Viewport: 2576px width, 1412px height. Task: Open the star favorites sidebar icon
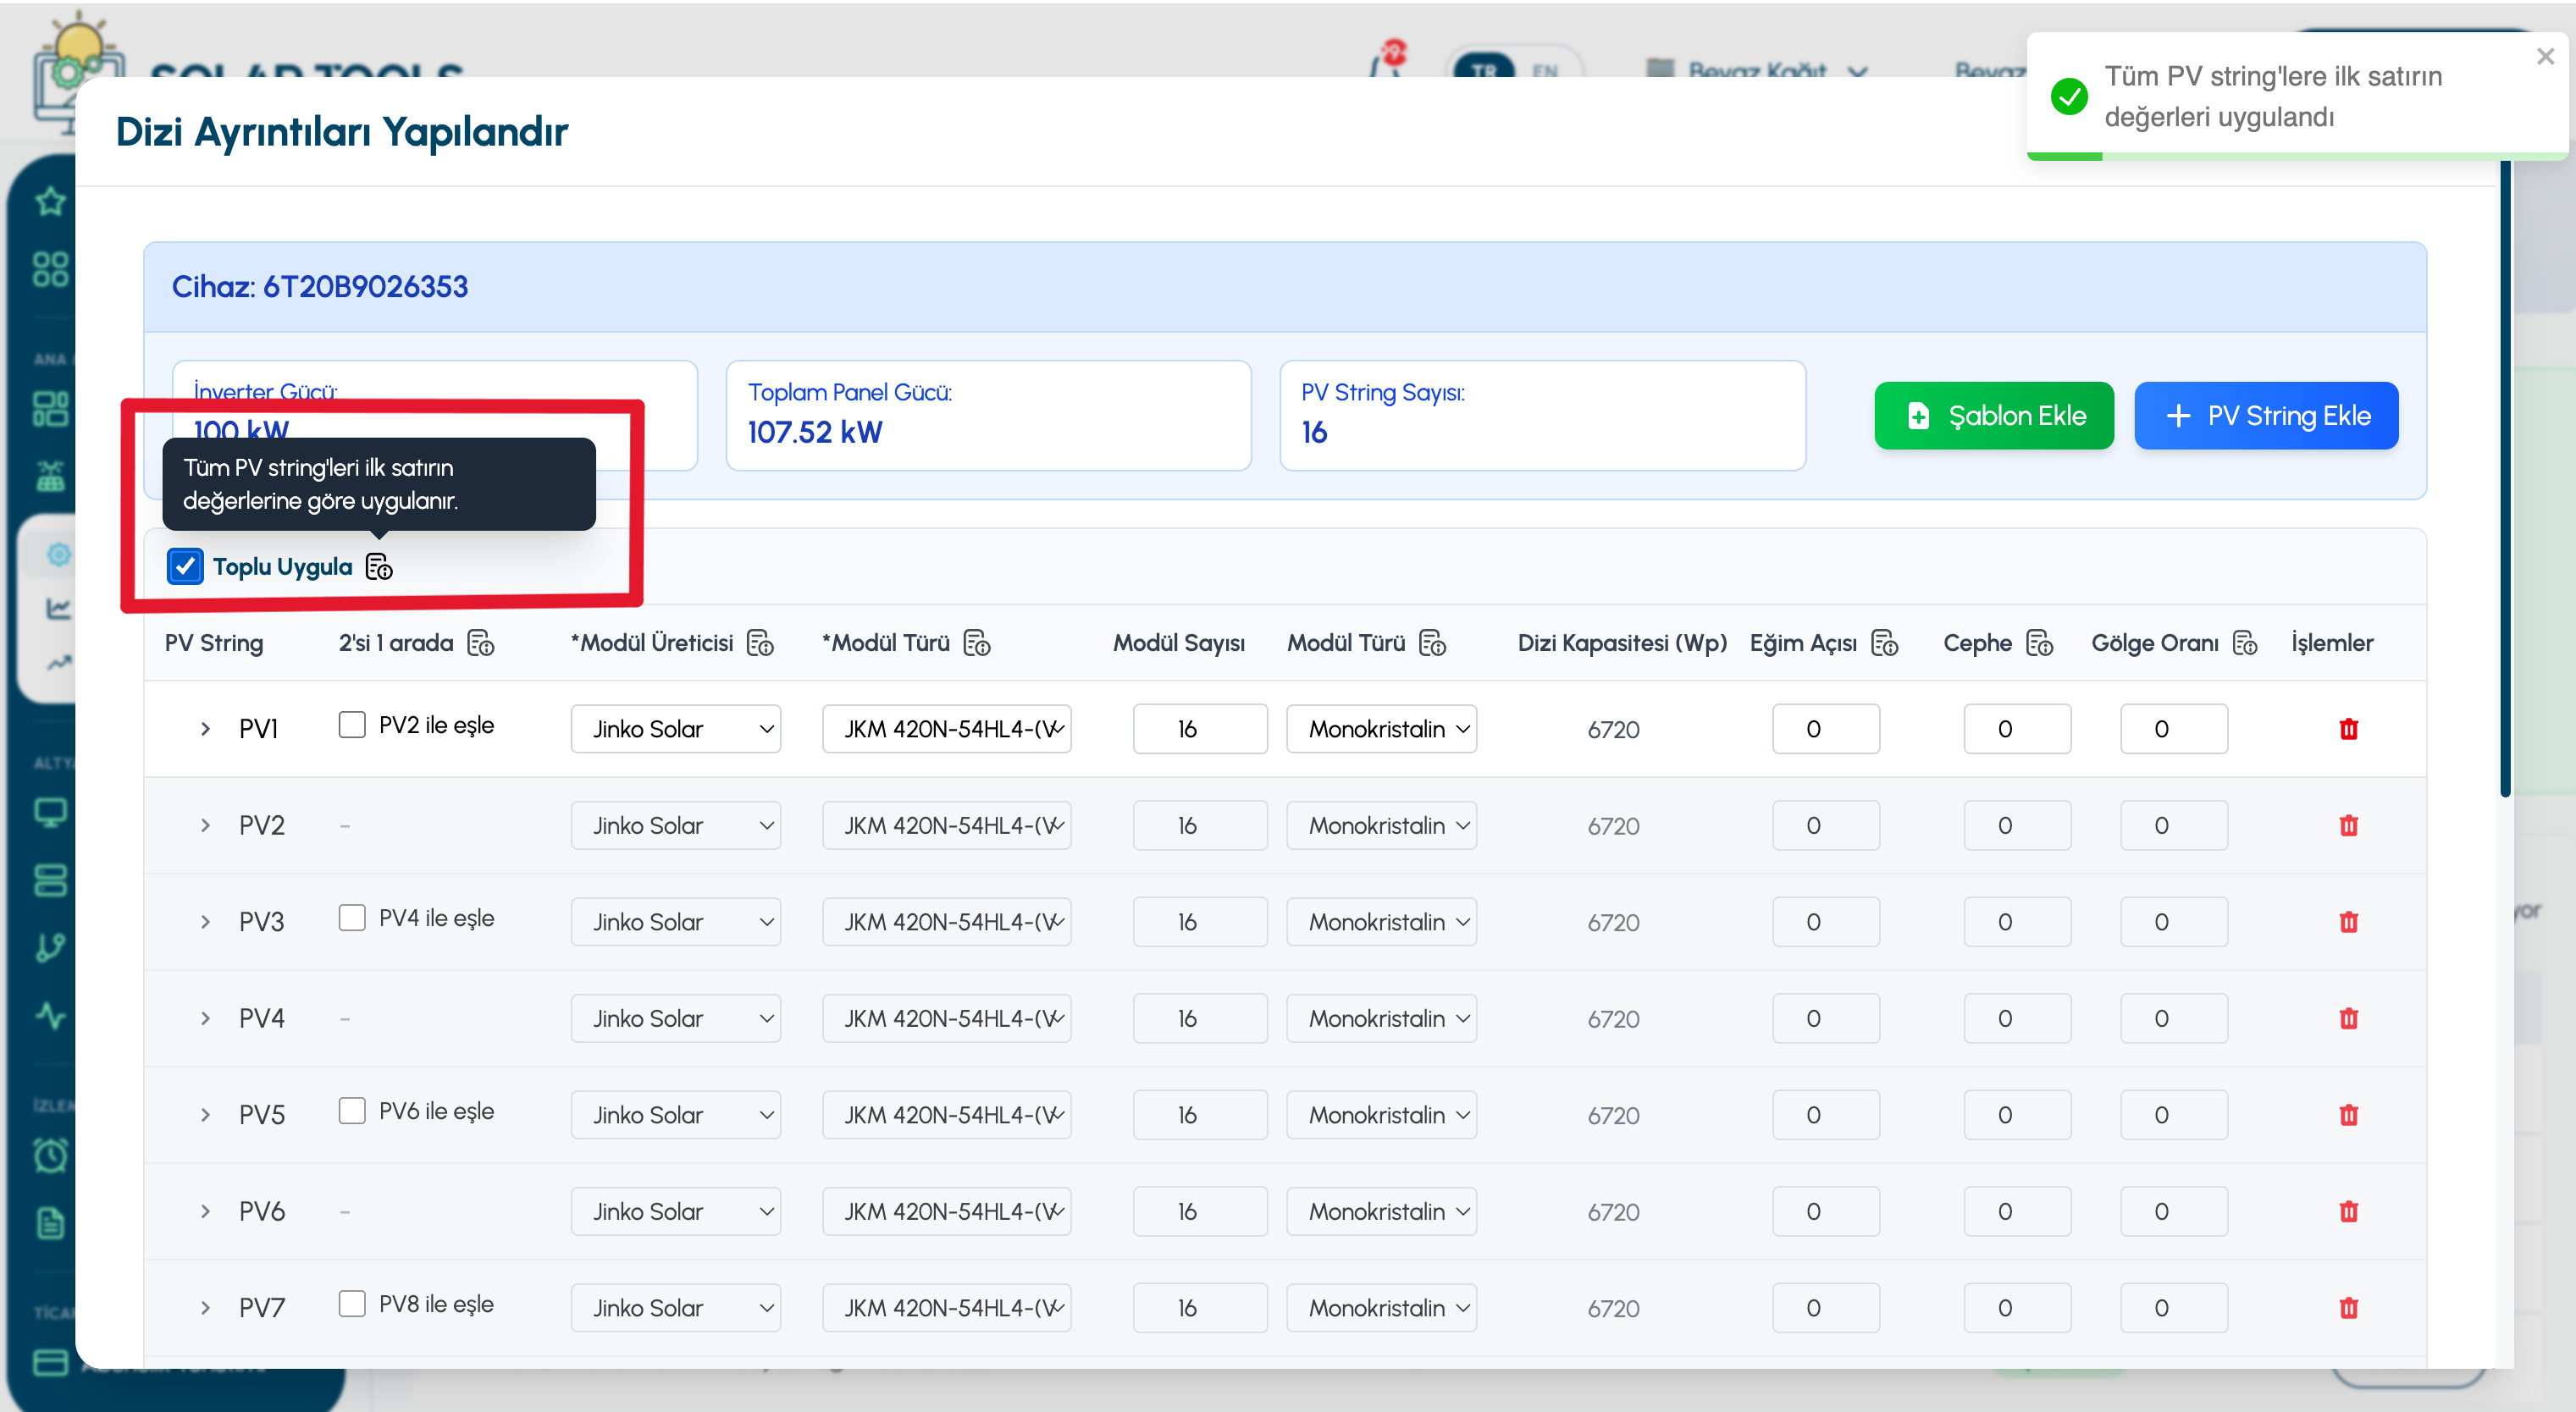click(50, 202)
